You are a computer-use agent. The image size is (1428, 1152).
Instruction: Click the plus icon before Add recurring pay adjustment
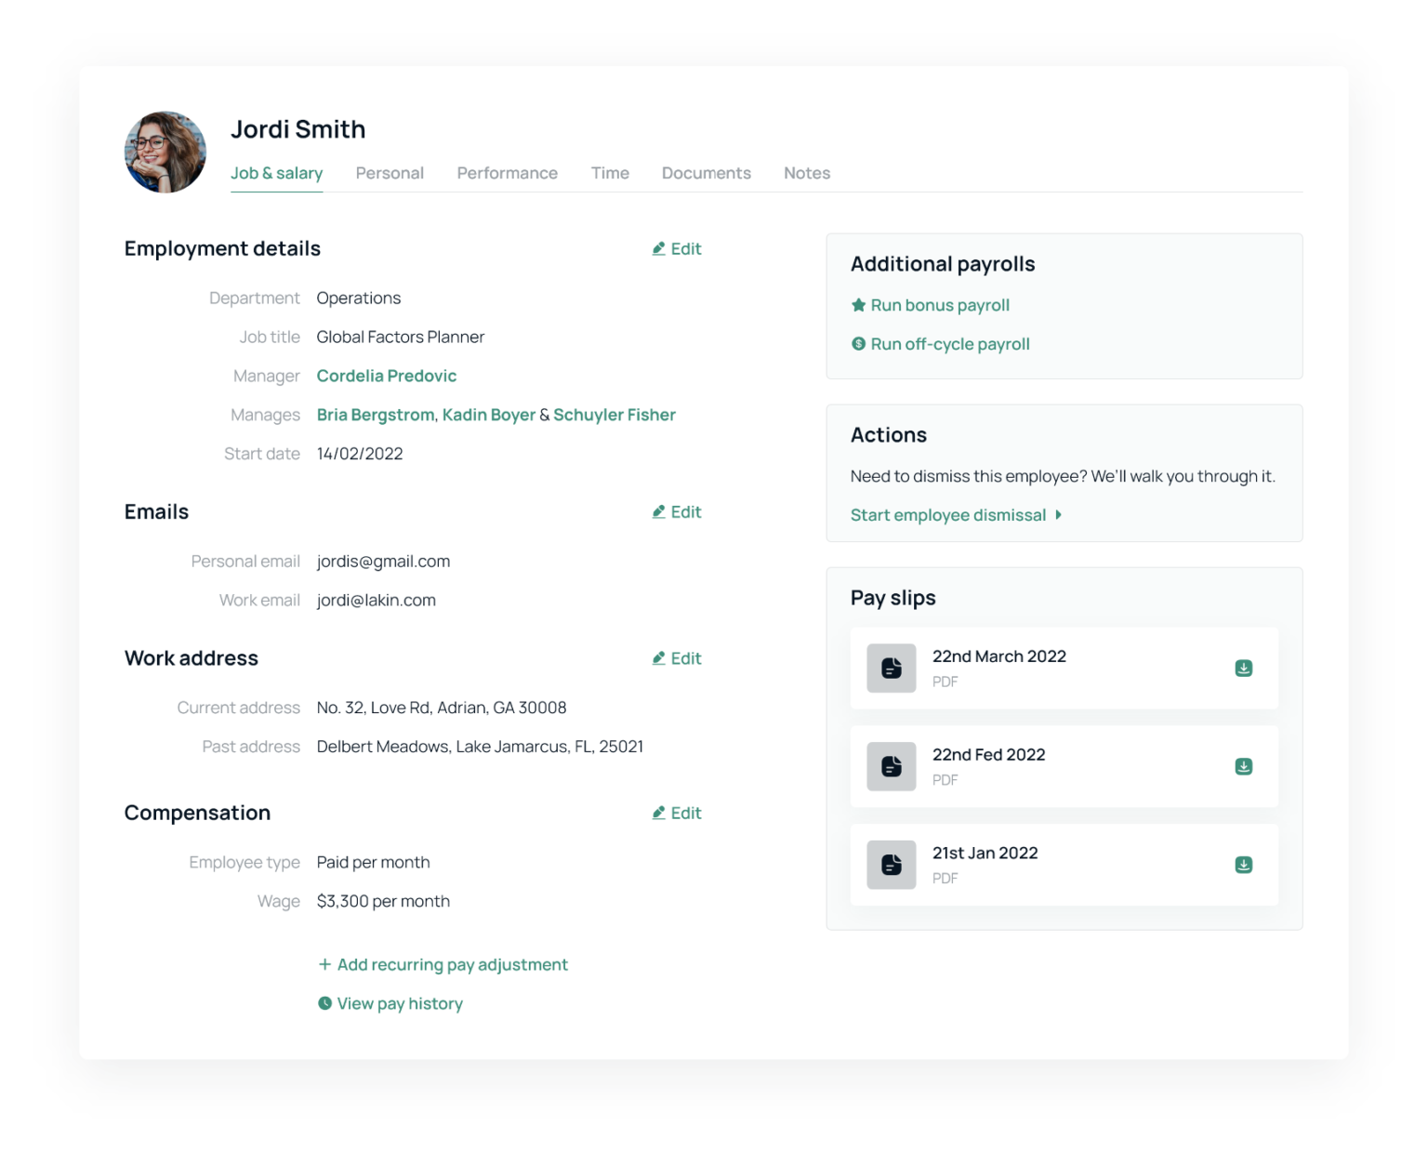[324, 964]
